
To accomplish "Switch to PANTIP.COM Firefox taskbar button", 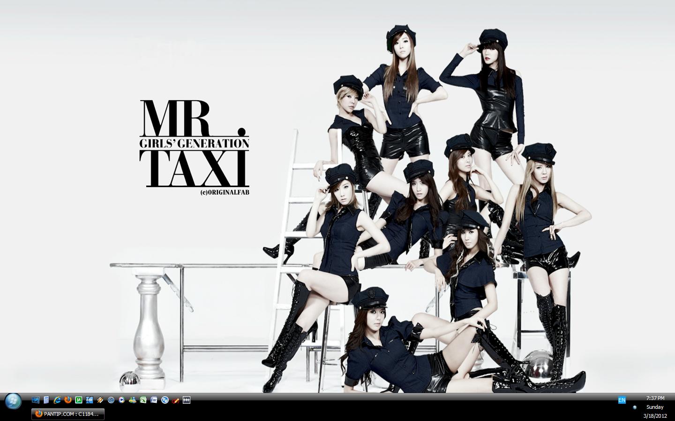I will [68, 414].
